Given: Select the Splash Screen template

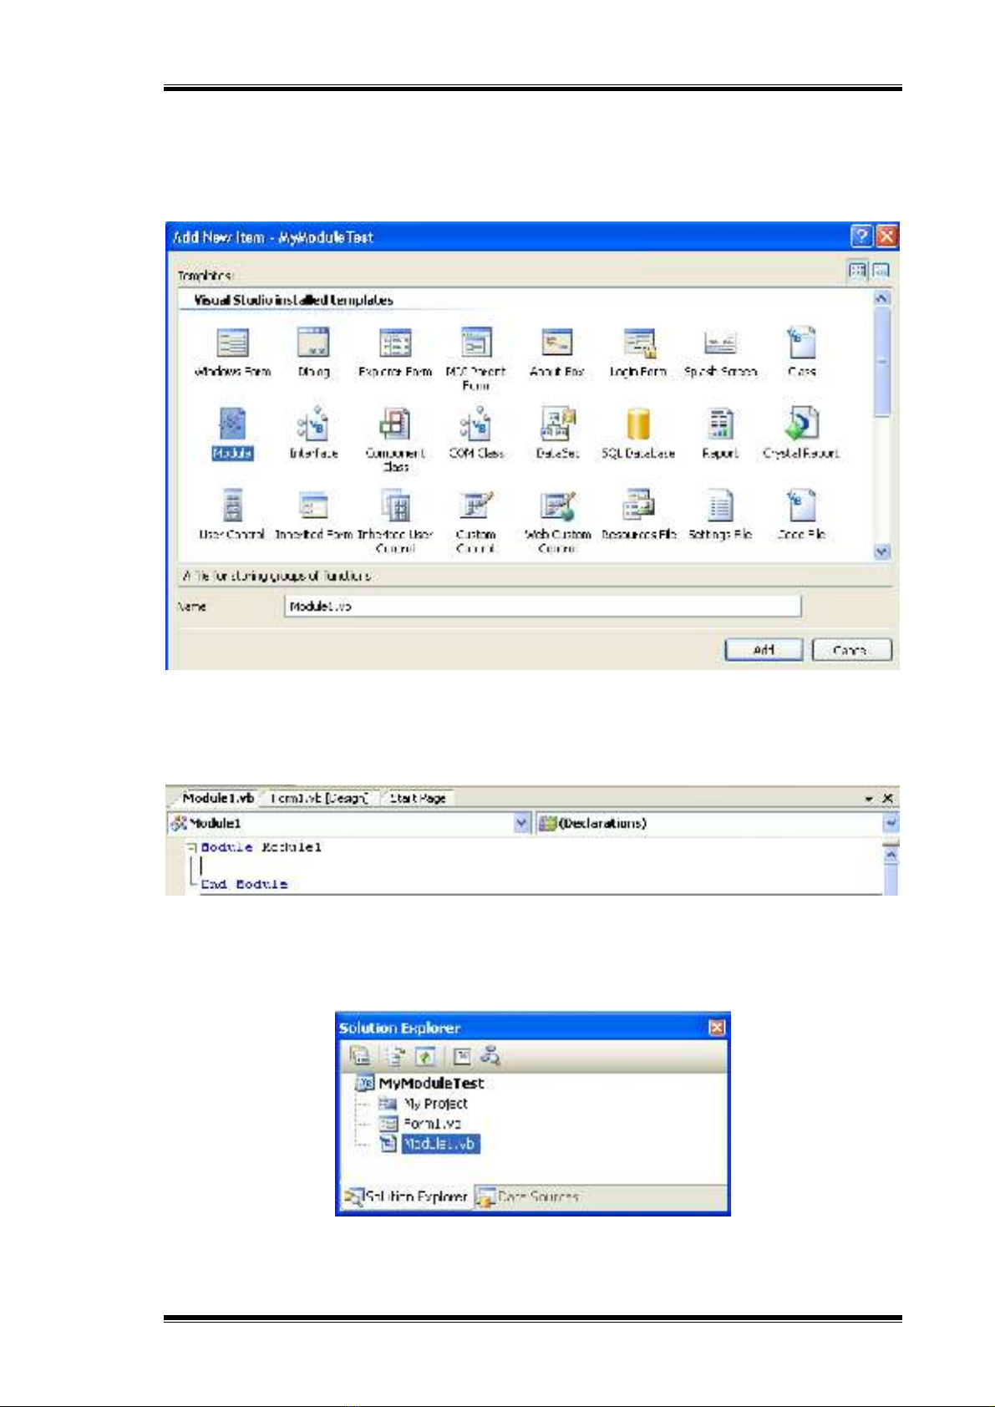Looking at the screenshot, I should tap(720, 343).
